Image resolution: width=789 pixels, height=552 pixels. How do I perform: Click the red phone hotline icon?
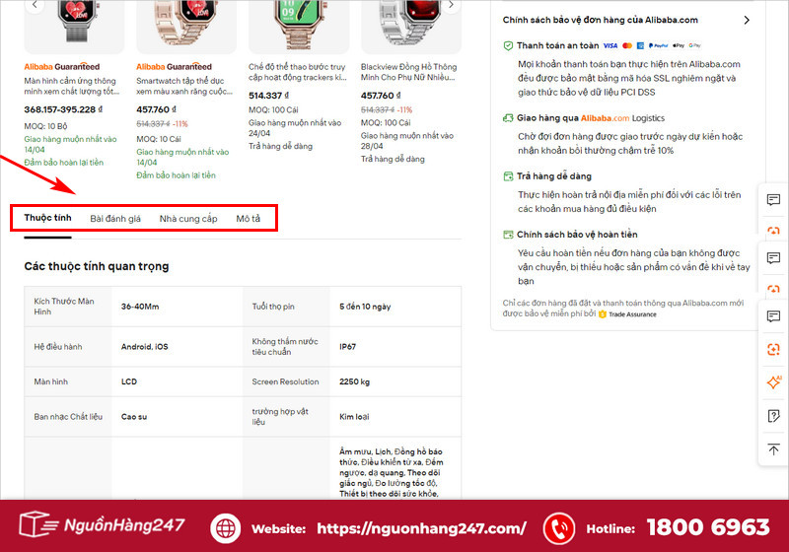[558, 528]
